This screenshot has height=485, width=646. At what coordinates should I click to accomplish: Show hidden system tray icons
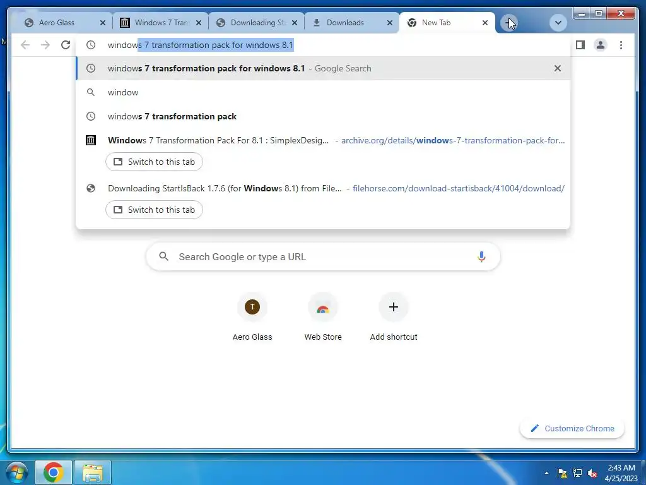pyautogui.click(x=547, y=473)
